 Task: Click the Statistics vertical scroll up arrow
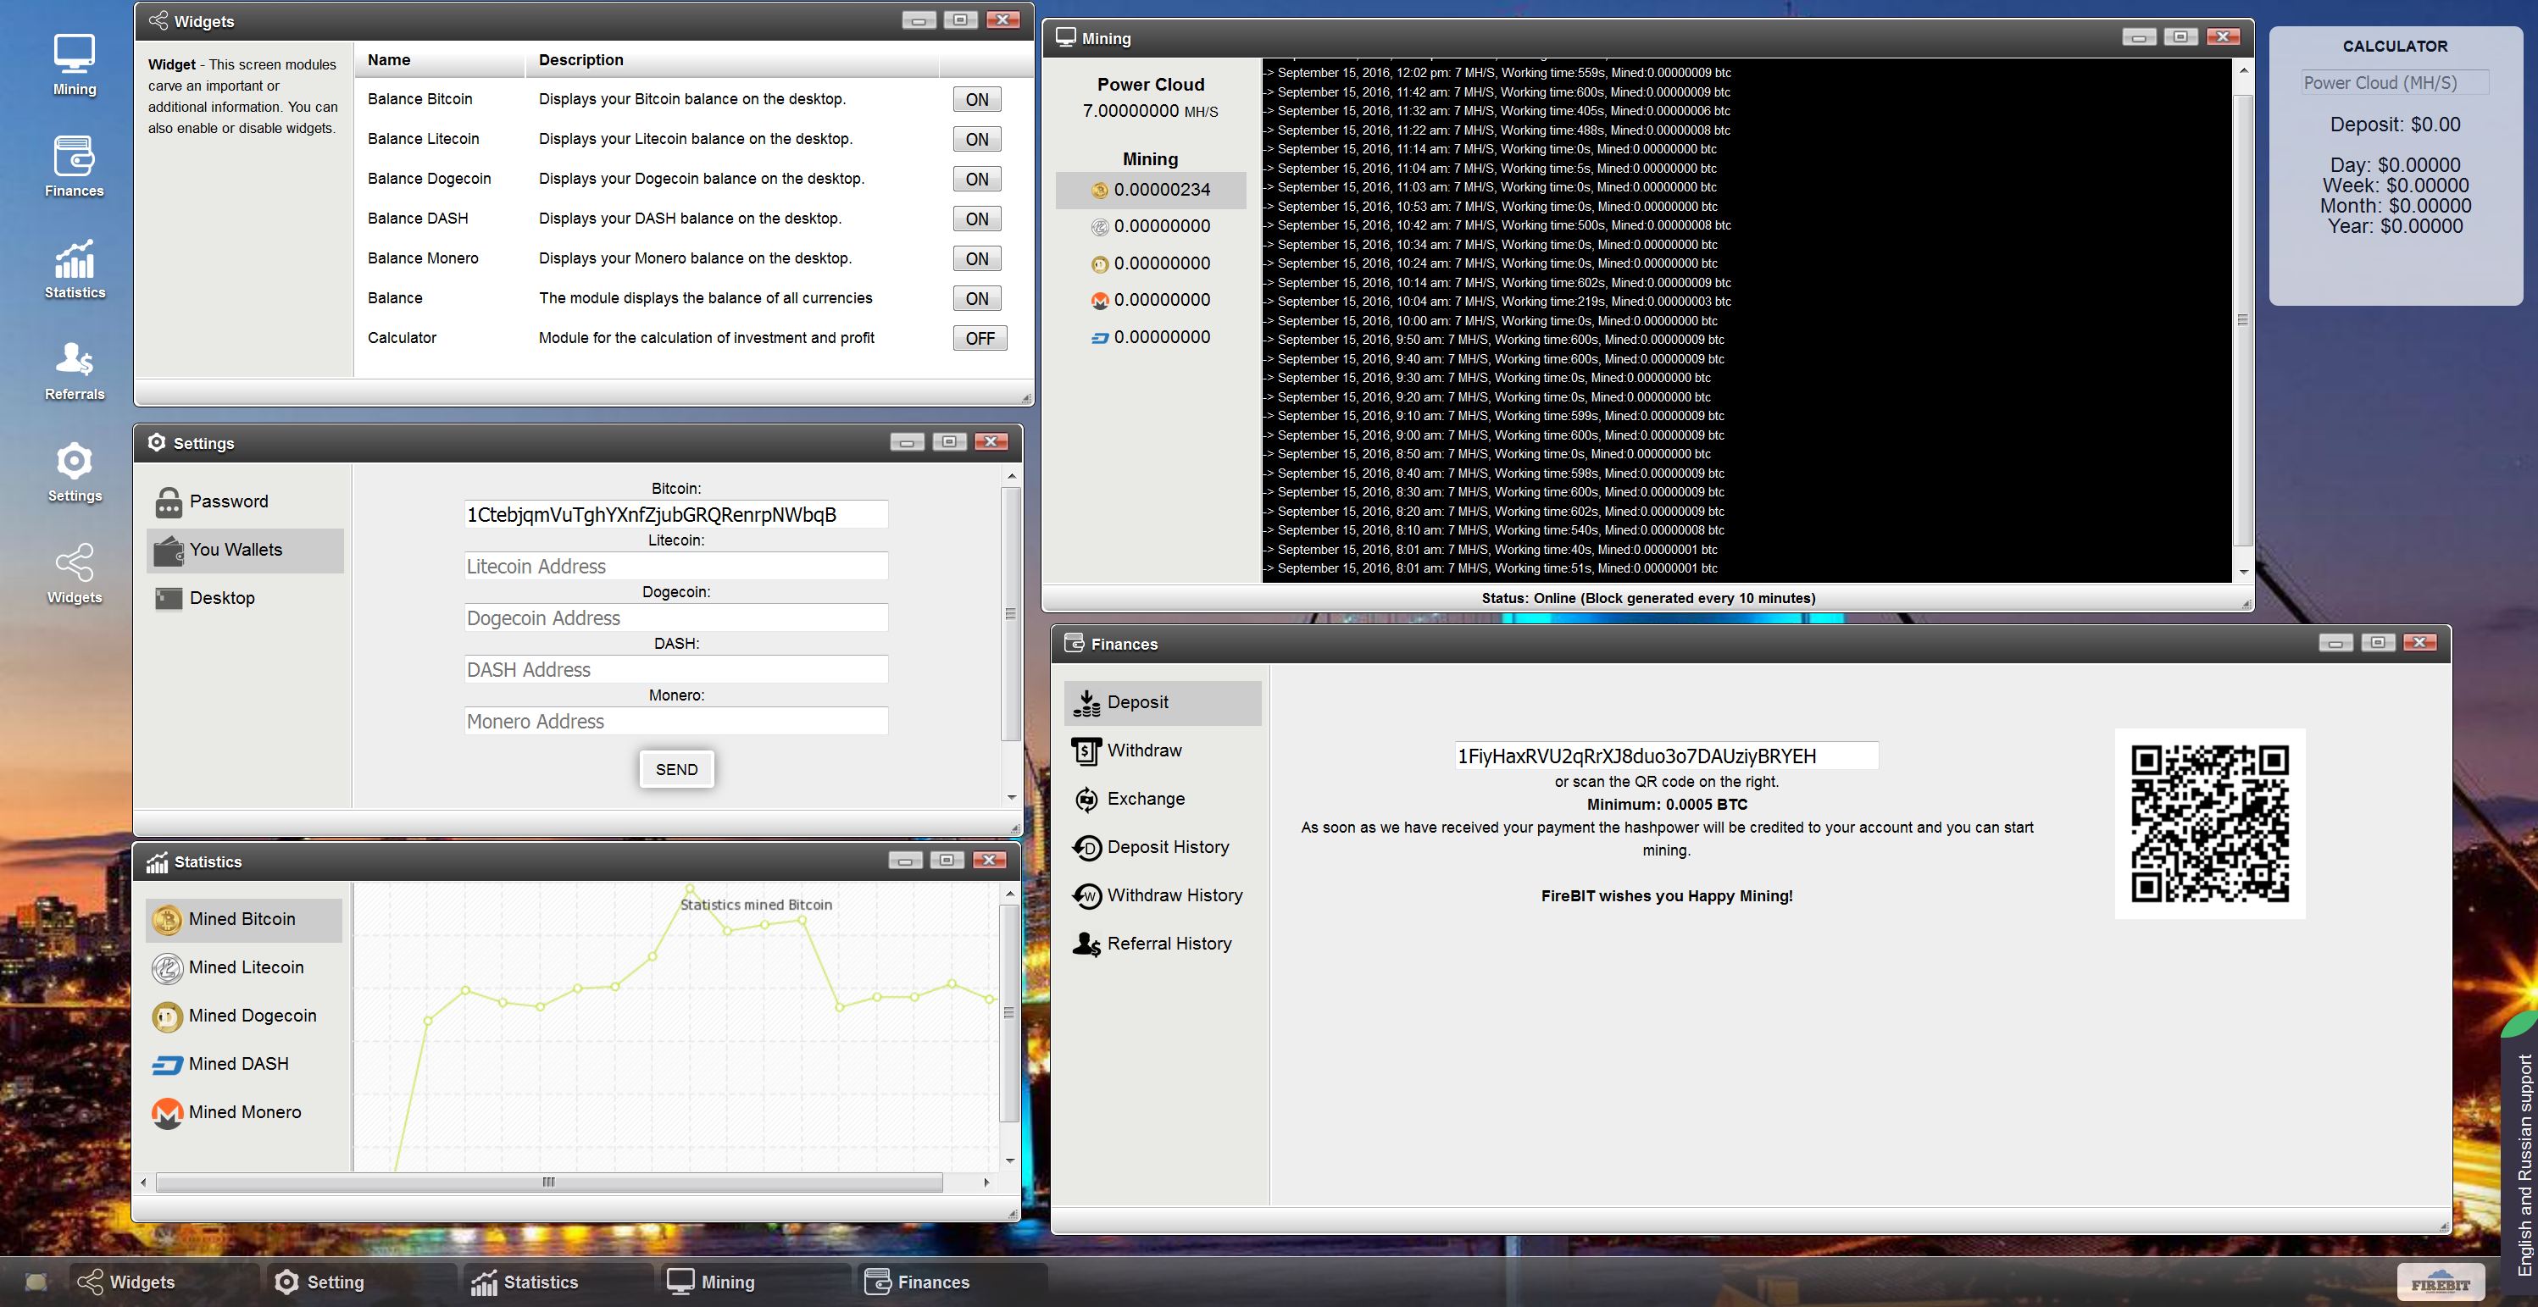pos(1010,894)
